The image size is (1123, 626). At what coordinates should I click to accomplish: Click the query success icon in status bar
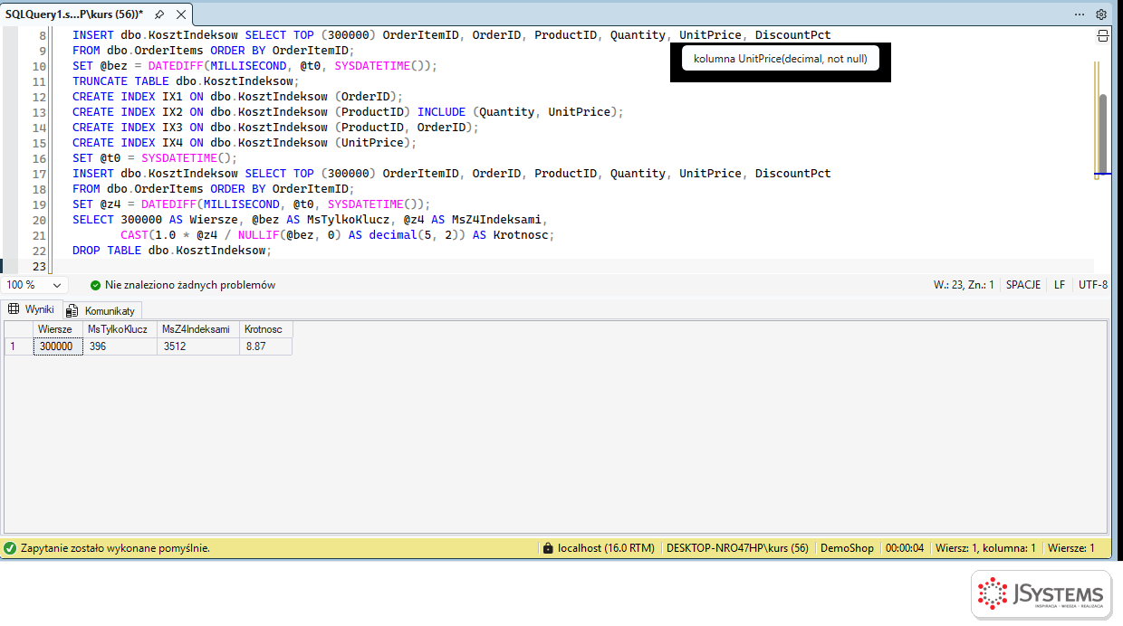point(10,548)
